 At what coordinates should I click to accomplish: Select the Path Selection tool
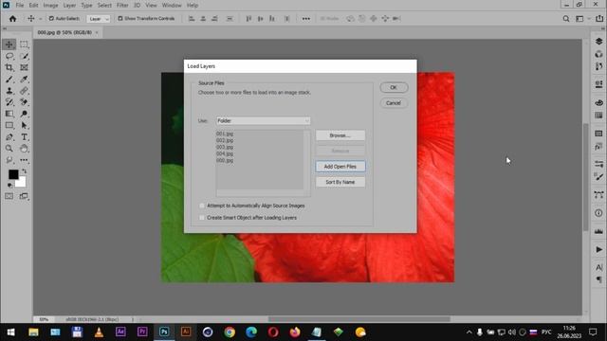click(x=24, y=125)
